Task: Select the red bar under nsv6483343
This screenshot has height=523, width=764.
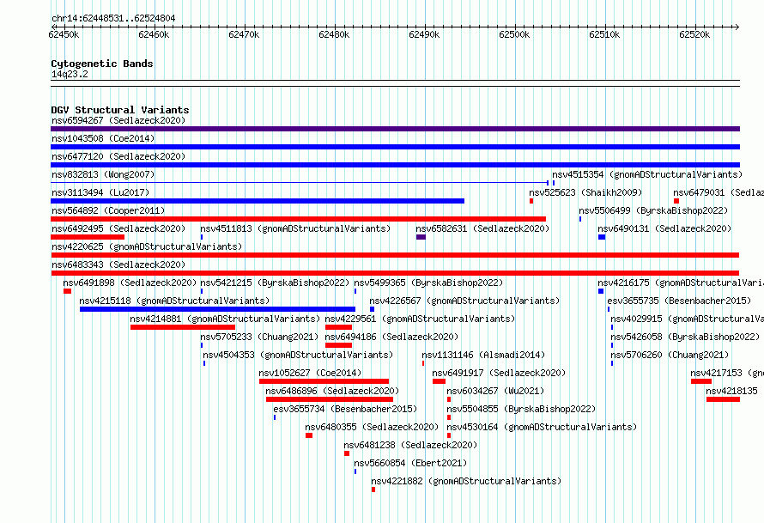Action: (395, 273)
